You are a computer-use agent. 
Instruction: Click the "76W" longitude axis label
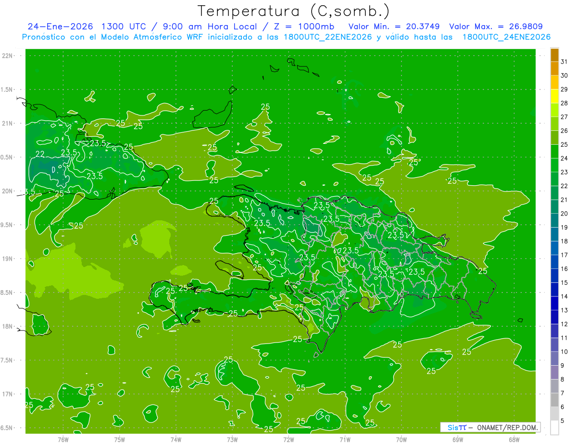click(63, 439)
